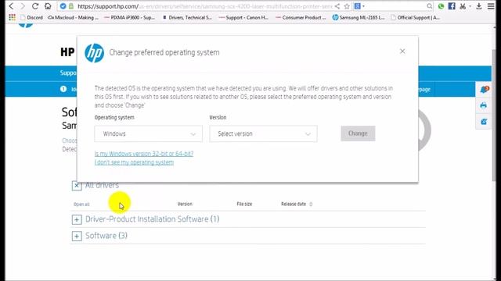Open the Consumer Product bookmark
501x281 pixels.
[x=301, y=17]
